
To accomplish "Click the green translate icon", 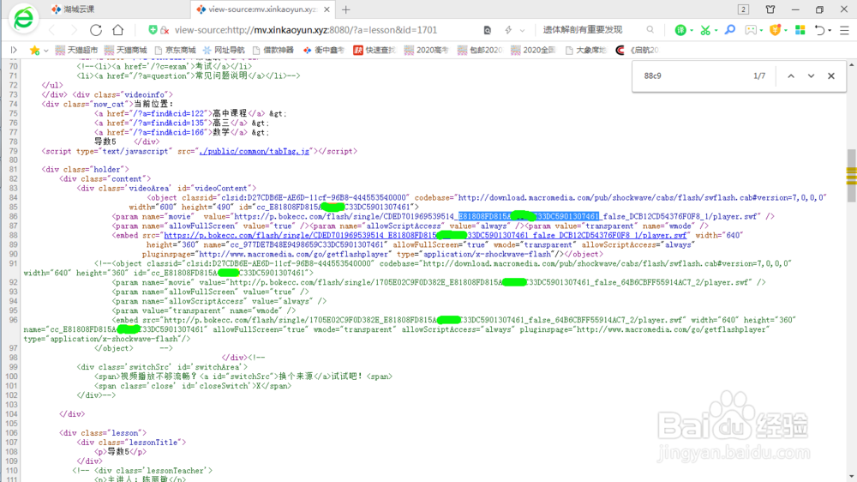I will [x=680, y=31].
